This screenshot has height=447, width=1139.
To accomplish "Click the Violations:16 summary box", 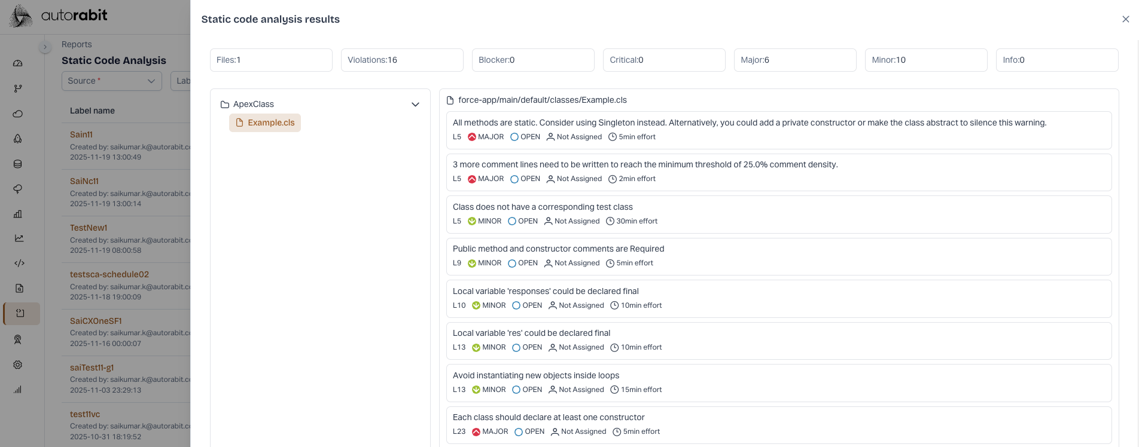I will (x=401, y=60).
